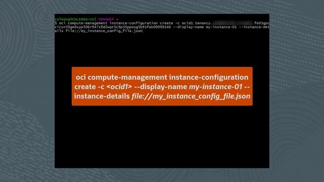Image resolution: width=324 pixels, height=182 pixels.
Task: Click 'file://my_instance_config_file.json' in the terminal
Action: tap(104, 31)
